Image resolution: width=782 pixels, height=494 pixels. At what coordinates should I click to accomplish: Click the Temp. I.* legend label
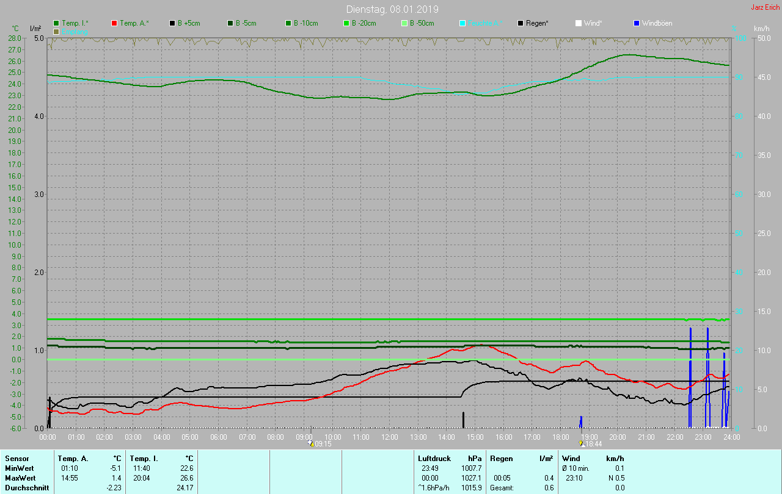[x=75, y=23]
